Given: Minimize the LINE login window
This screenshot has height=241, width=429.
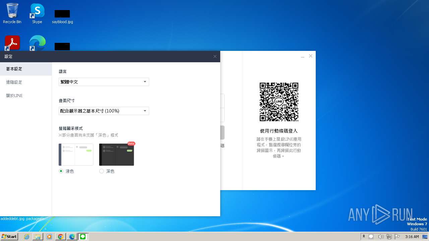Looking at the screenshot, I should click(x=303, y=56).
